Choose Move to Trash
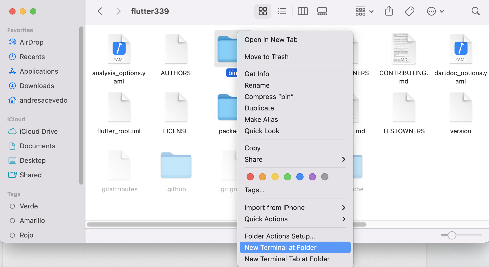 point(295,57)
